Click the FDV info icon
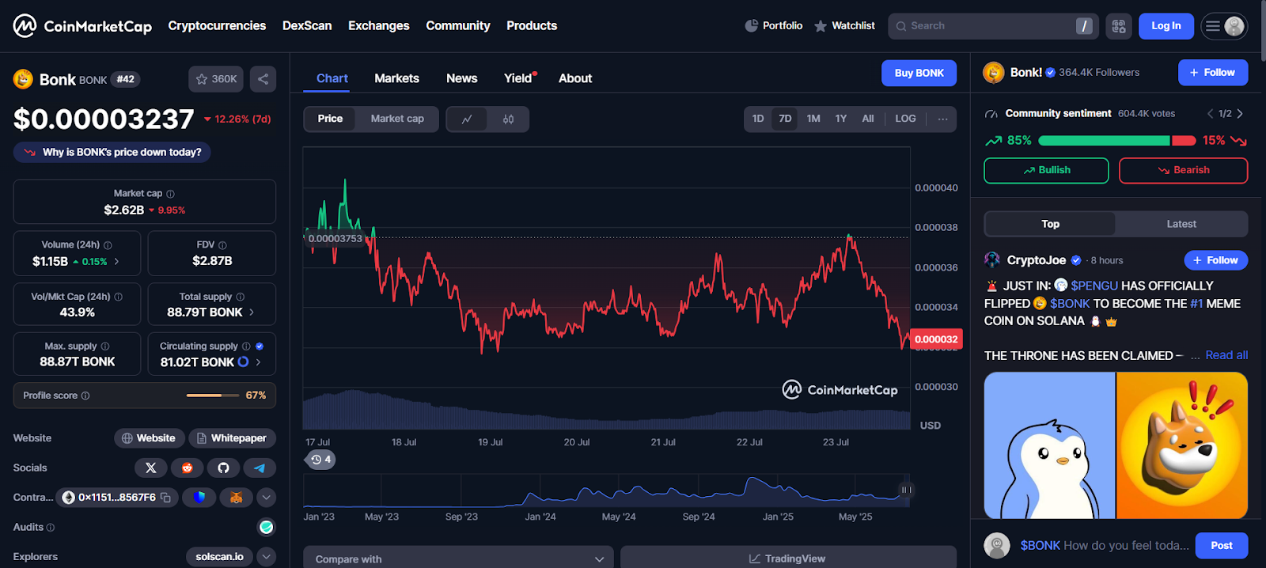The image size is (1266, 568). pyautogui.click(x=222, y=245)
